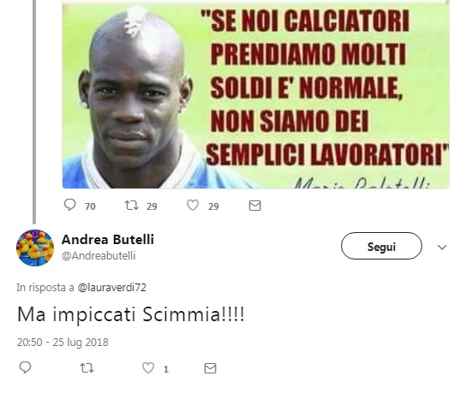Open tweet timestamp 20:50 - 25 lug 2018

63,343
